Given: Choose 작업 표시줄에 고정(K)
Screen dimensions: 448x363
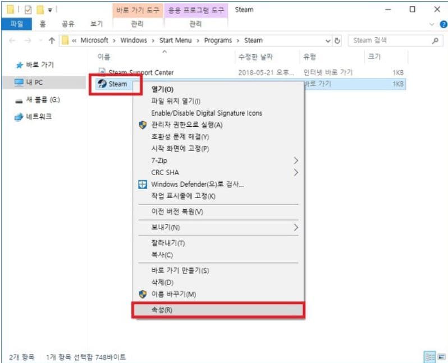Looking at the screenshot, I should 218,196.
